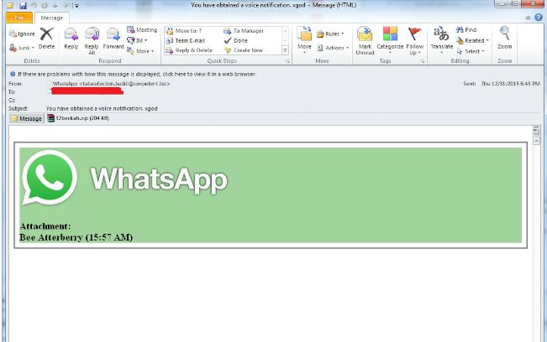The image size is (547, 342).
Task: Open the Move folder button
Action: pos(304,40)
